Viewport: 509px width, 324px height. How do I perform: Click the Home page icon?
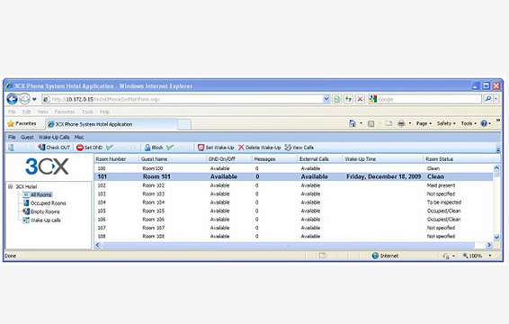(x=353, y=123)
